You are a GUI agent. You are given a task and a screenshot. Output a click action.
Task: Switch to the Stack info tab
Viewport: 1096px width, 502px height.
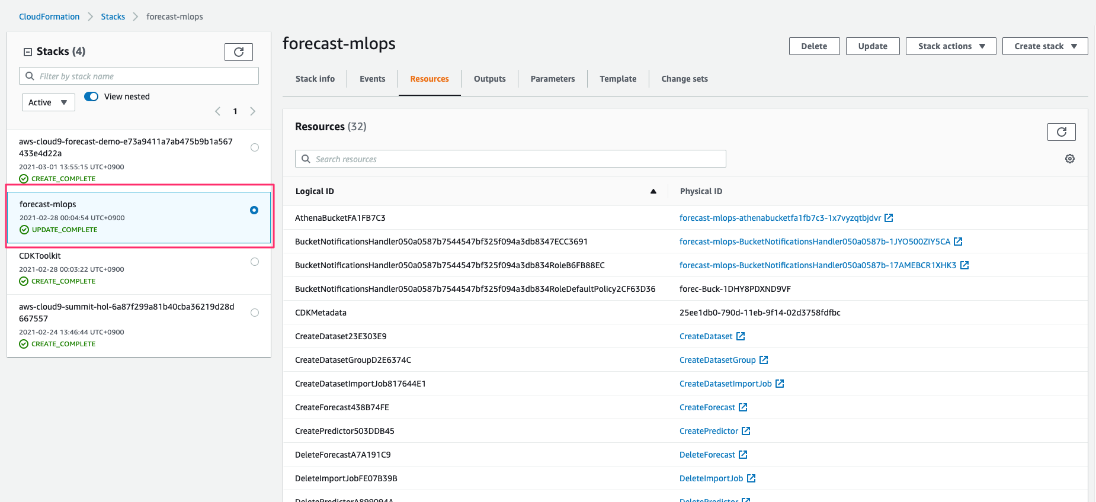coord(315,79)
